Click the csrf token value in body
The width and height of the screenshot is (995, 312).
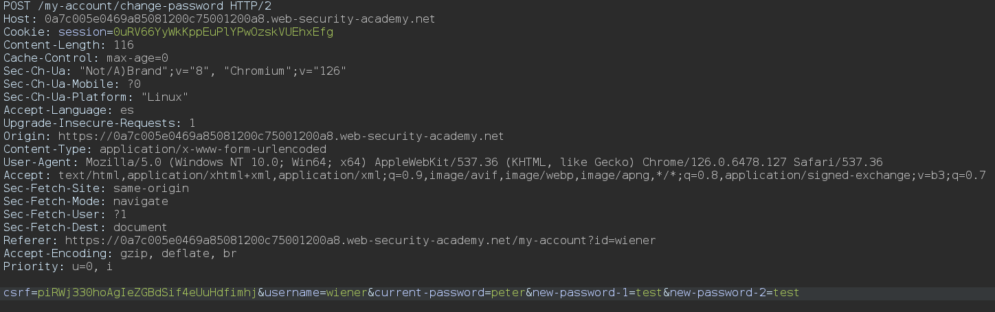pos(148,293)
